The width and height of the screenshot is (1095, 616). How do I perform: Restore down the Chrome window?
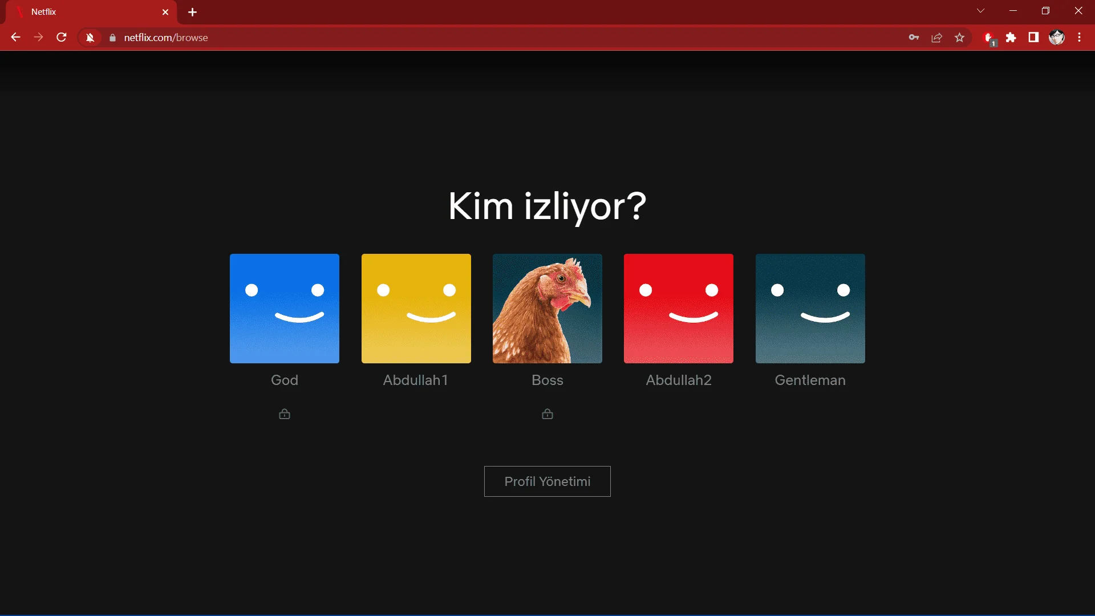click(x=1045, y=11)
